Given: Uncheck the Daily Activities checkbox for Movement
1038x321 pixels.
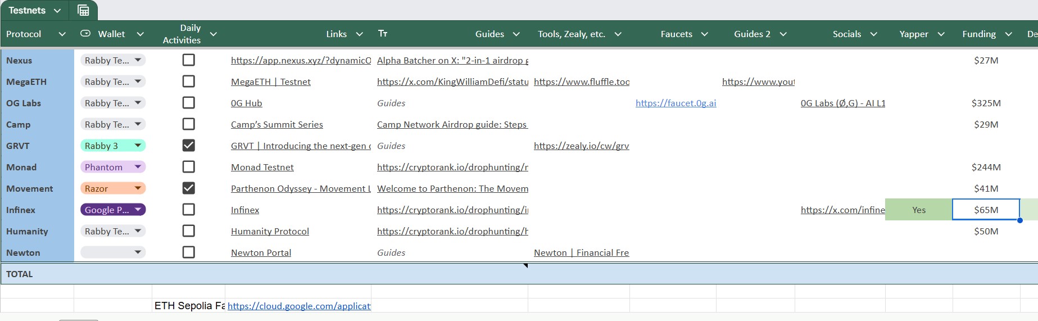Looking at the screenshot, I should click(189, 188).
